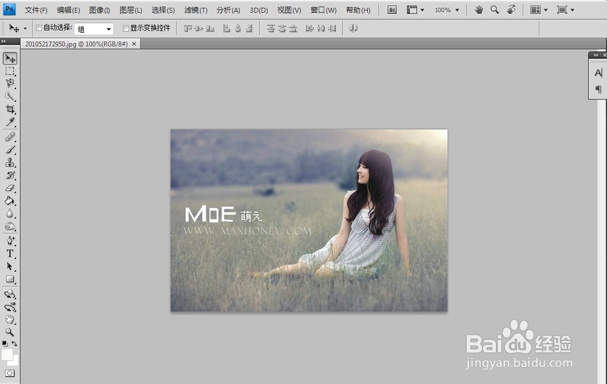Toggle Quick Mask mode

(10, 373)
